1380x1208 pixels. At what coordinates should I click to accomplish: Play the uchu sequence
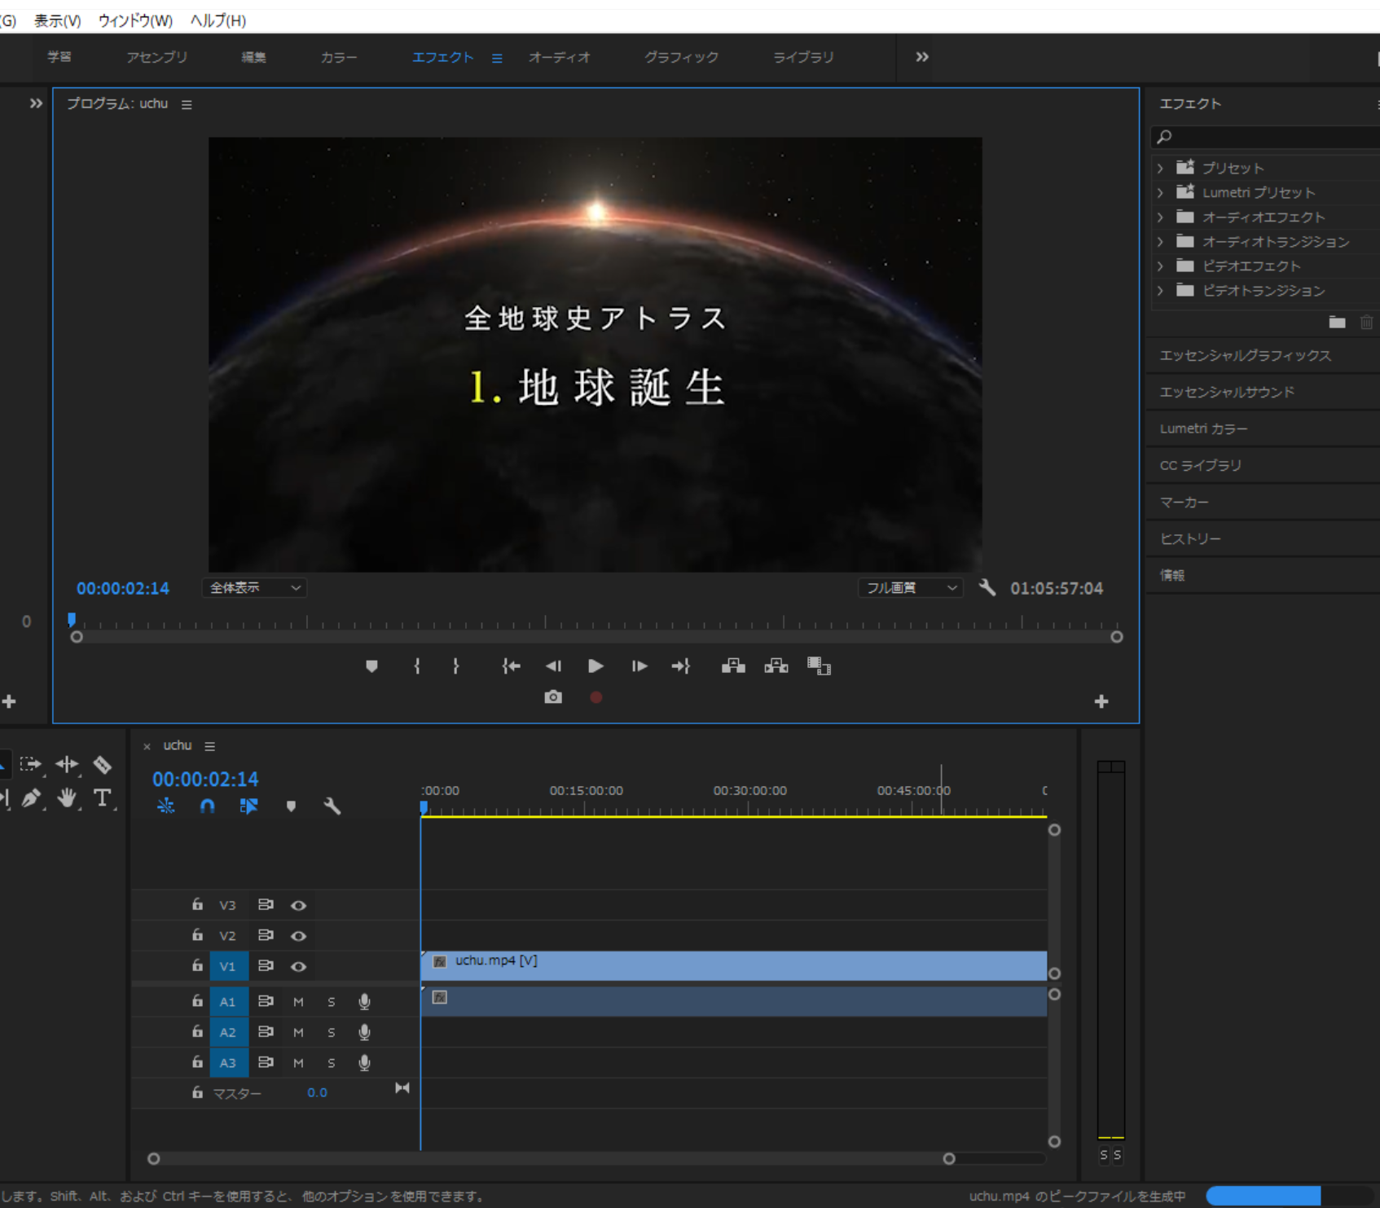(596, 666)
